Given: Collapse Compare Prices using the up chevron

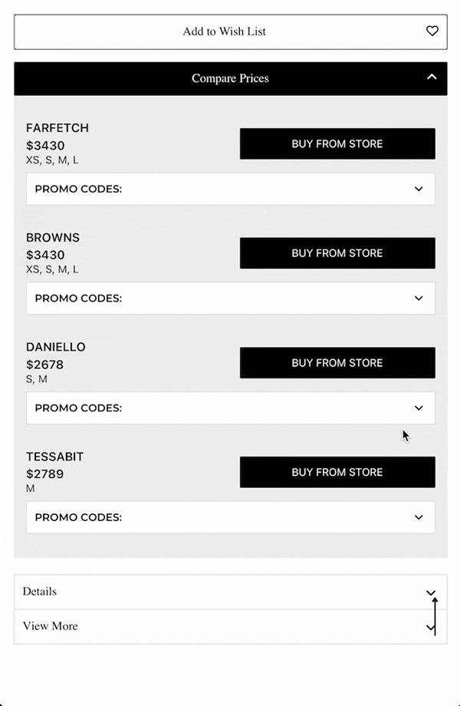Looking at the screenshot, I should (432, 78).
